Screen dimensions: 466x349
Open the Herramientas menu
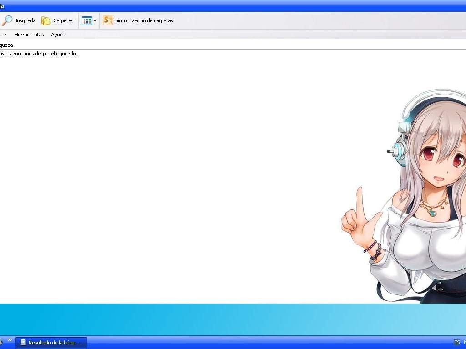click(29, 35)
